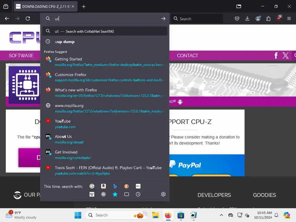Viewport: 296px width, 222px height.
Task: Visit CPU-Z Facebook page icon
Action: tap(276, 55)
